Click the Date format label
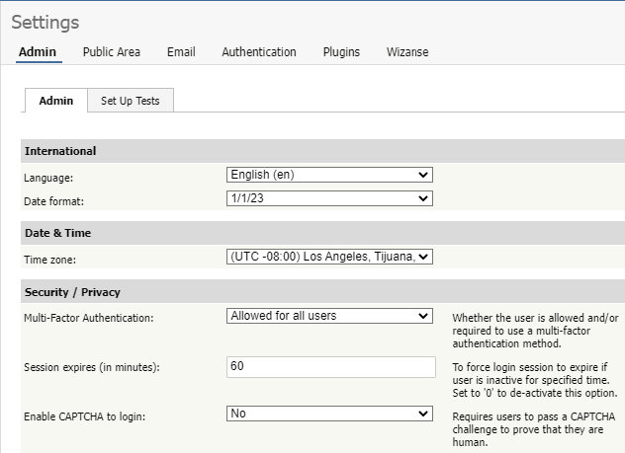The width and height of the screenshot is (625, 453). [x=53, y=201]
